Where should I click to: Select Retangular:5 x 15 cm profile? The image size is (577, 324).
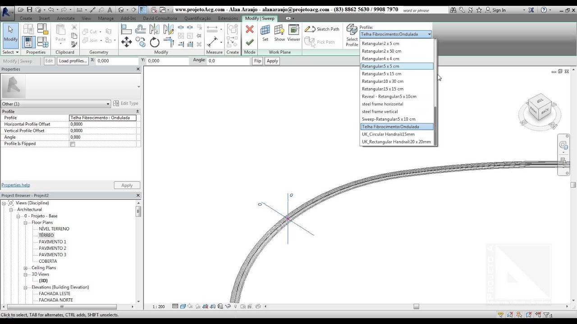click(397, 74)
